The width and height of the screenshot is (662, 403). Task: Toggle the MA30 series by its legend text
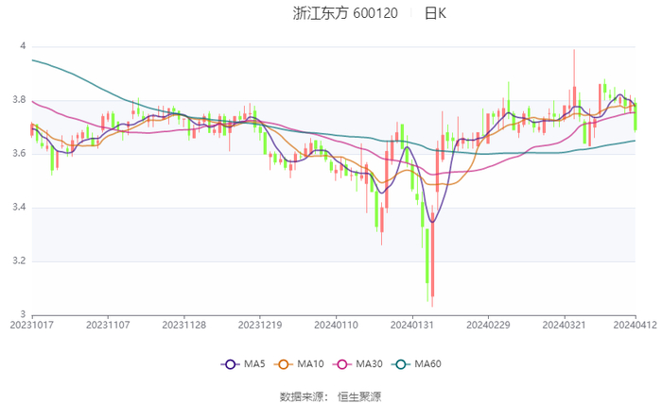pos(370,363)
